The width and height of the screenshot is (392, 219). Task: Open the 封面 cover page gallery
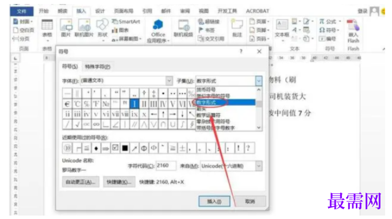[x=23, y=21]
